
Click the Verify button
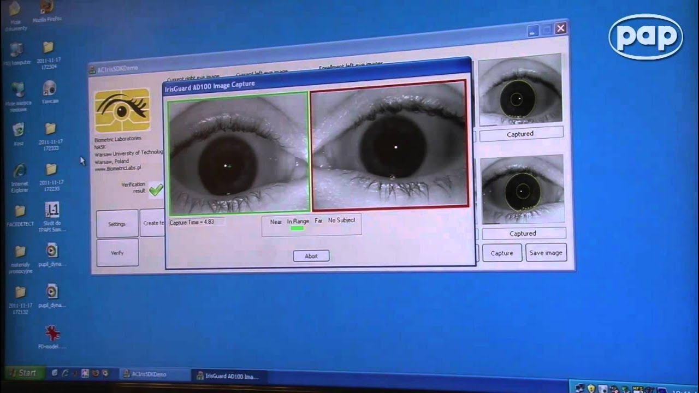117,253
